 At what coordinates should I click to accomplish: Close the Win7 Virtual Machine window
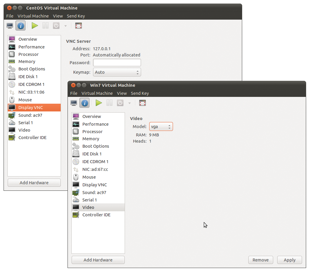tap(73, 85)
